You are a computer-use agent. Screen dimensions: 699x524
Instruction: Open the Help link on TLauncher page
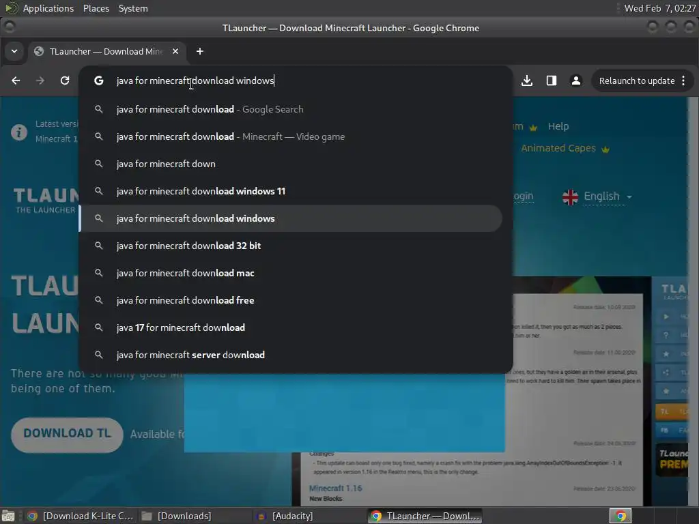pyautogui.click(x=558, y=126)
